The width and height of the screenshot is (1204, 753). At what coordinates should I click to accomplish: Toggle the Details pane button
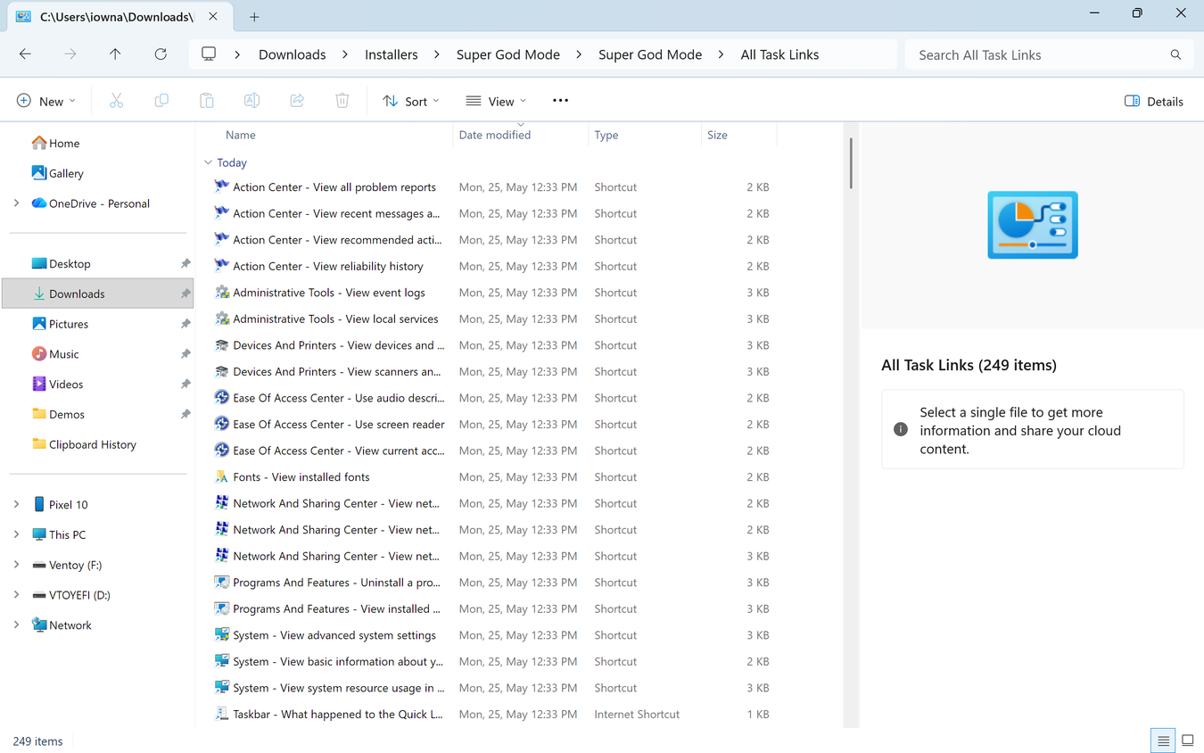[x=1154, y=101]
